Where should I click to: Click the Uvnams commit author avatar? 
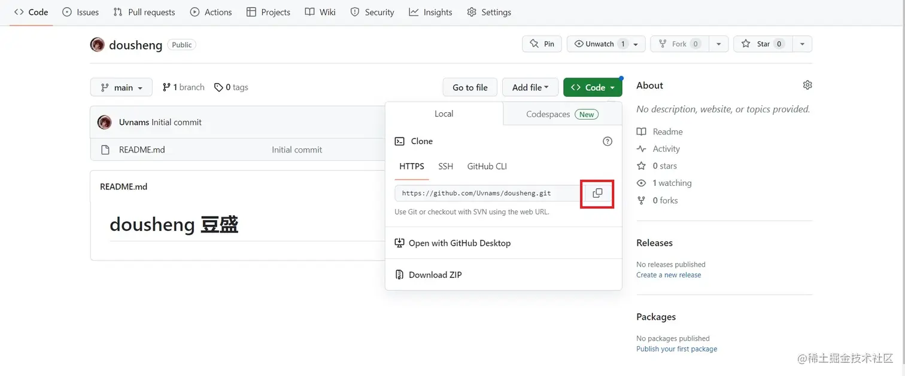click(105, 123)
